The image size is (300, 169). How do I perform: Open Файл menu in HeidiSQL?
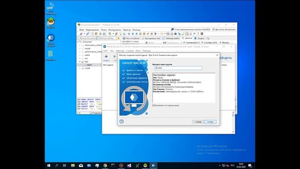(x=82, y=30)
